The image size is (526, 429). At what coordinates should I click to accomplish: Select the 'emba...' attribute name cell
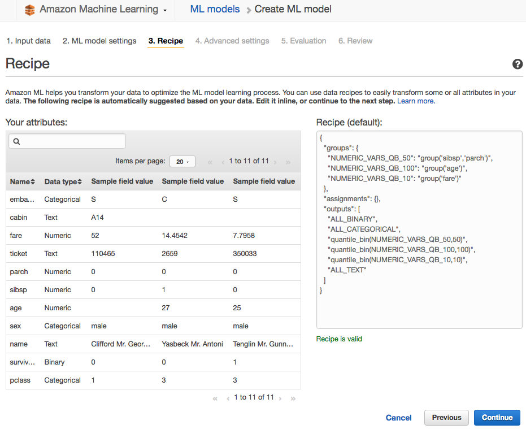tap(22, 200)
